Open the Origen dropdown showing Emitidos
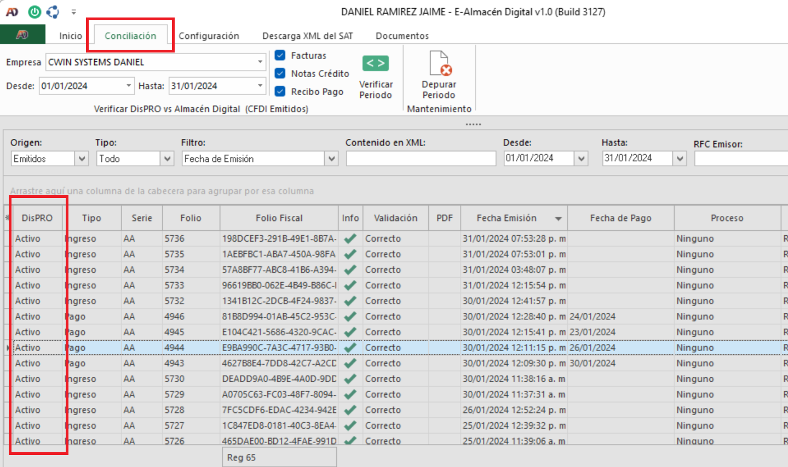 pyautogui.click(x=82, y=159)
